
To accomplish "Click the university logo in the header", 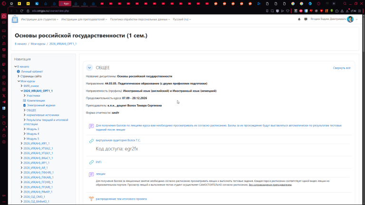I will 15,19.
